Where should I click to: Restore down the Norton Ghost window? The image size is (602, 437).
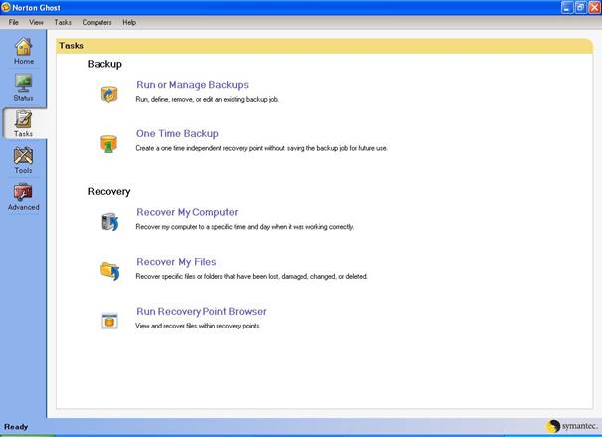[580, 7]
